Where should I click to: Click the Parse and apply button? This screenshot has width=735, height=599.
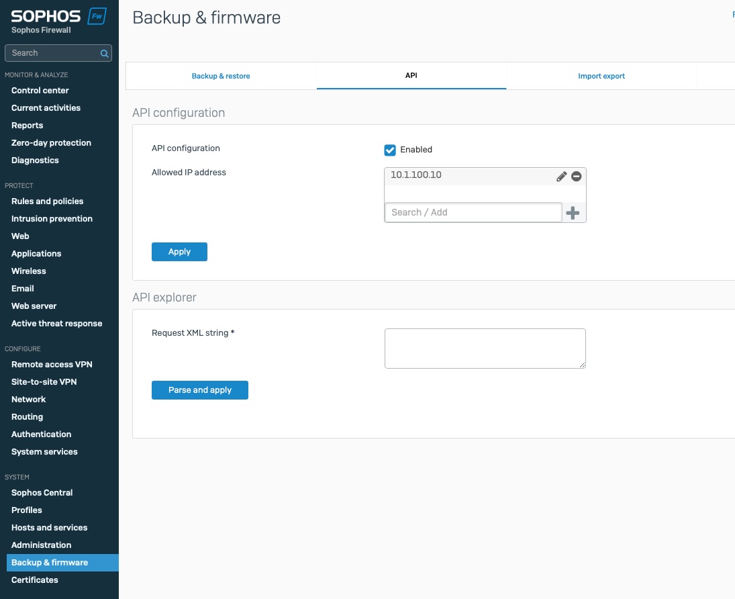200,390
